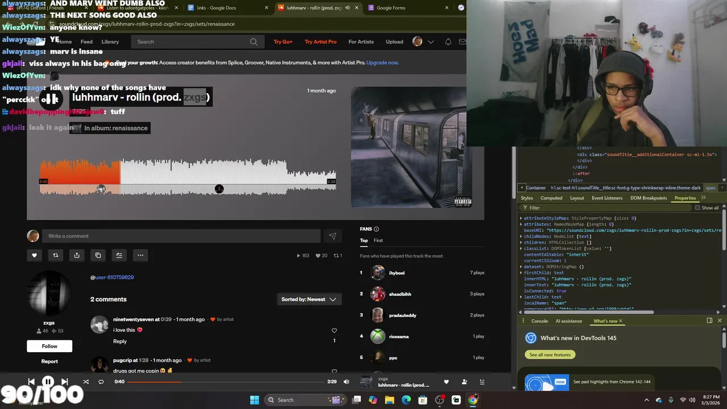Image resolution: width=727 pixels, height=409 pixels.
Task: Pause the currently playing track
Action: 48,382
